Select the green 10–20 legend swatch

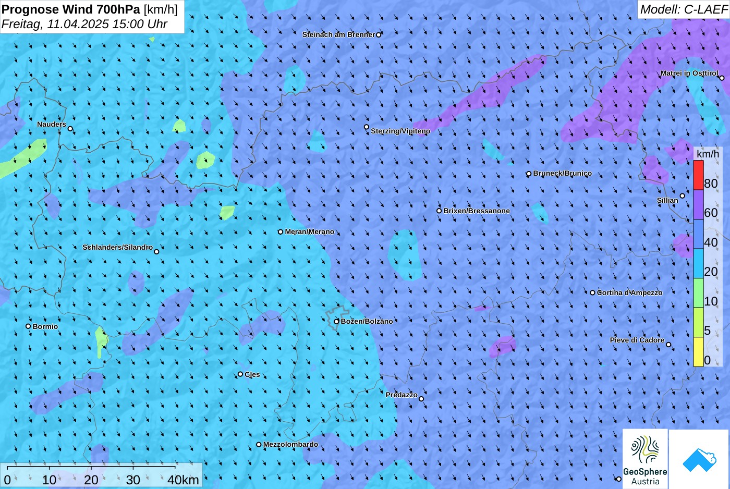(x=698, y=293)
